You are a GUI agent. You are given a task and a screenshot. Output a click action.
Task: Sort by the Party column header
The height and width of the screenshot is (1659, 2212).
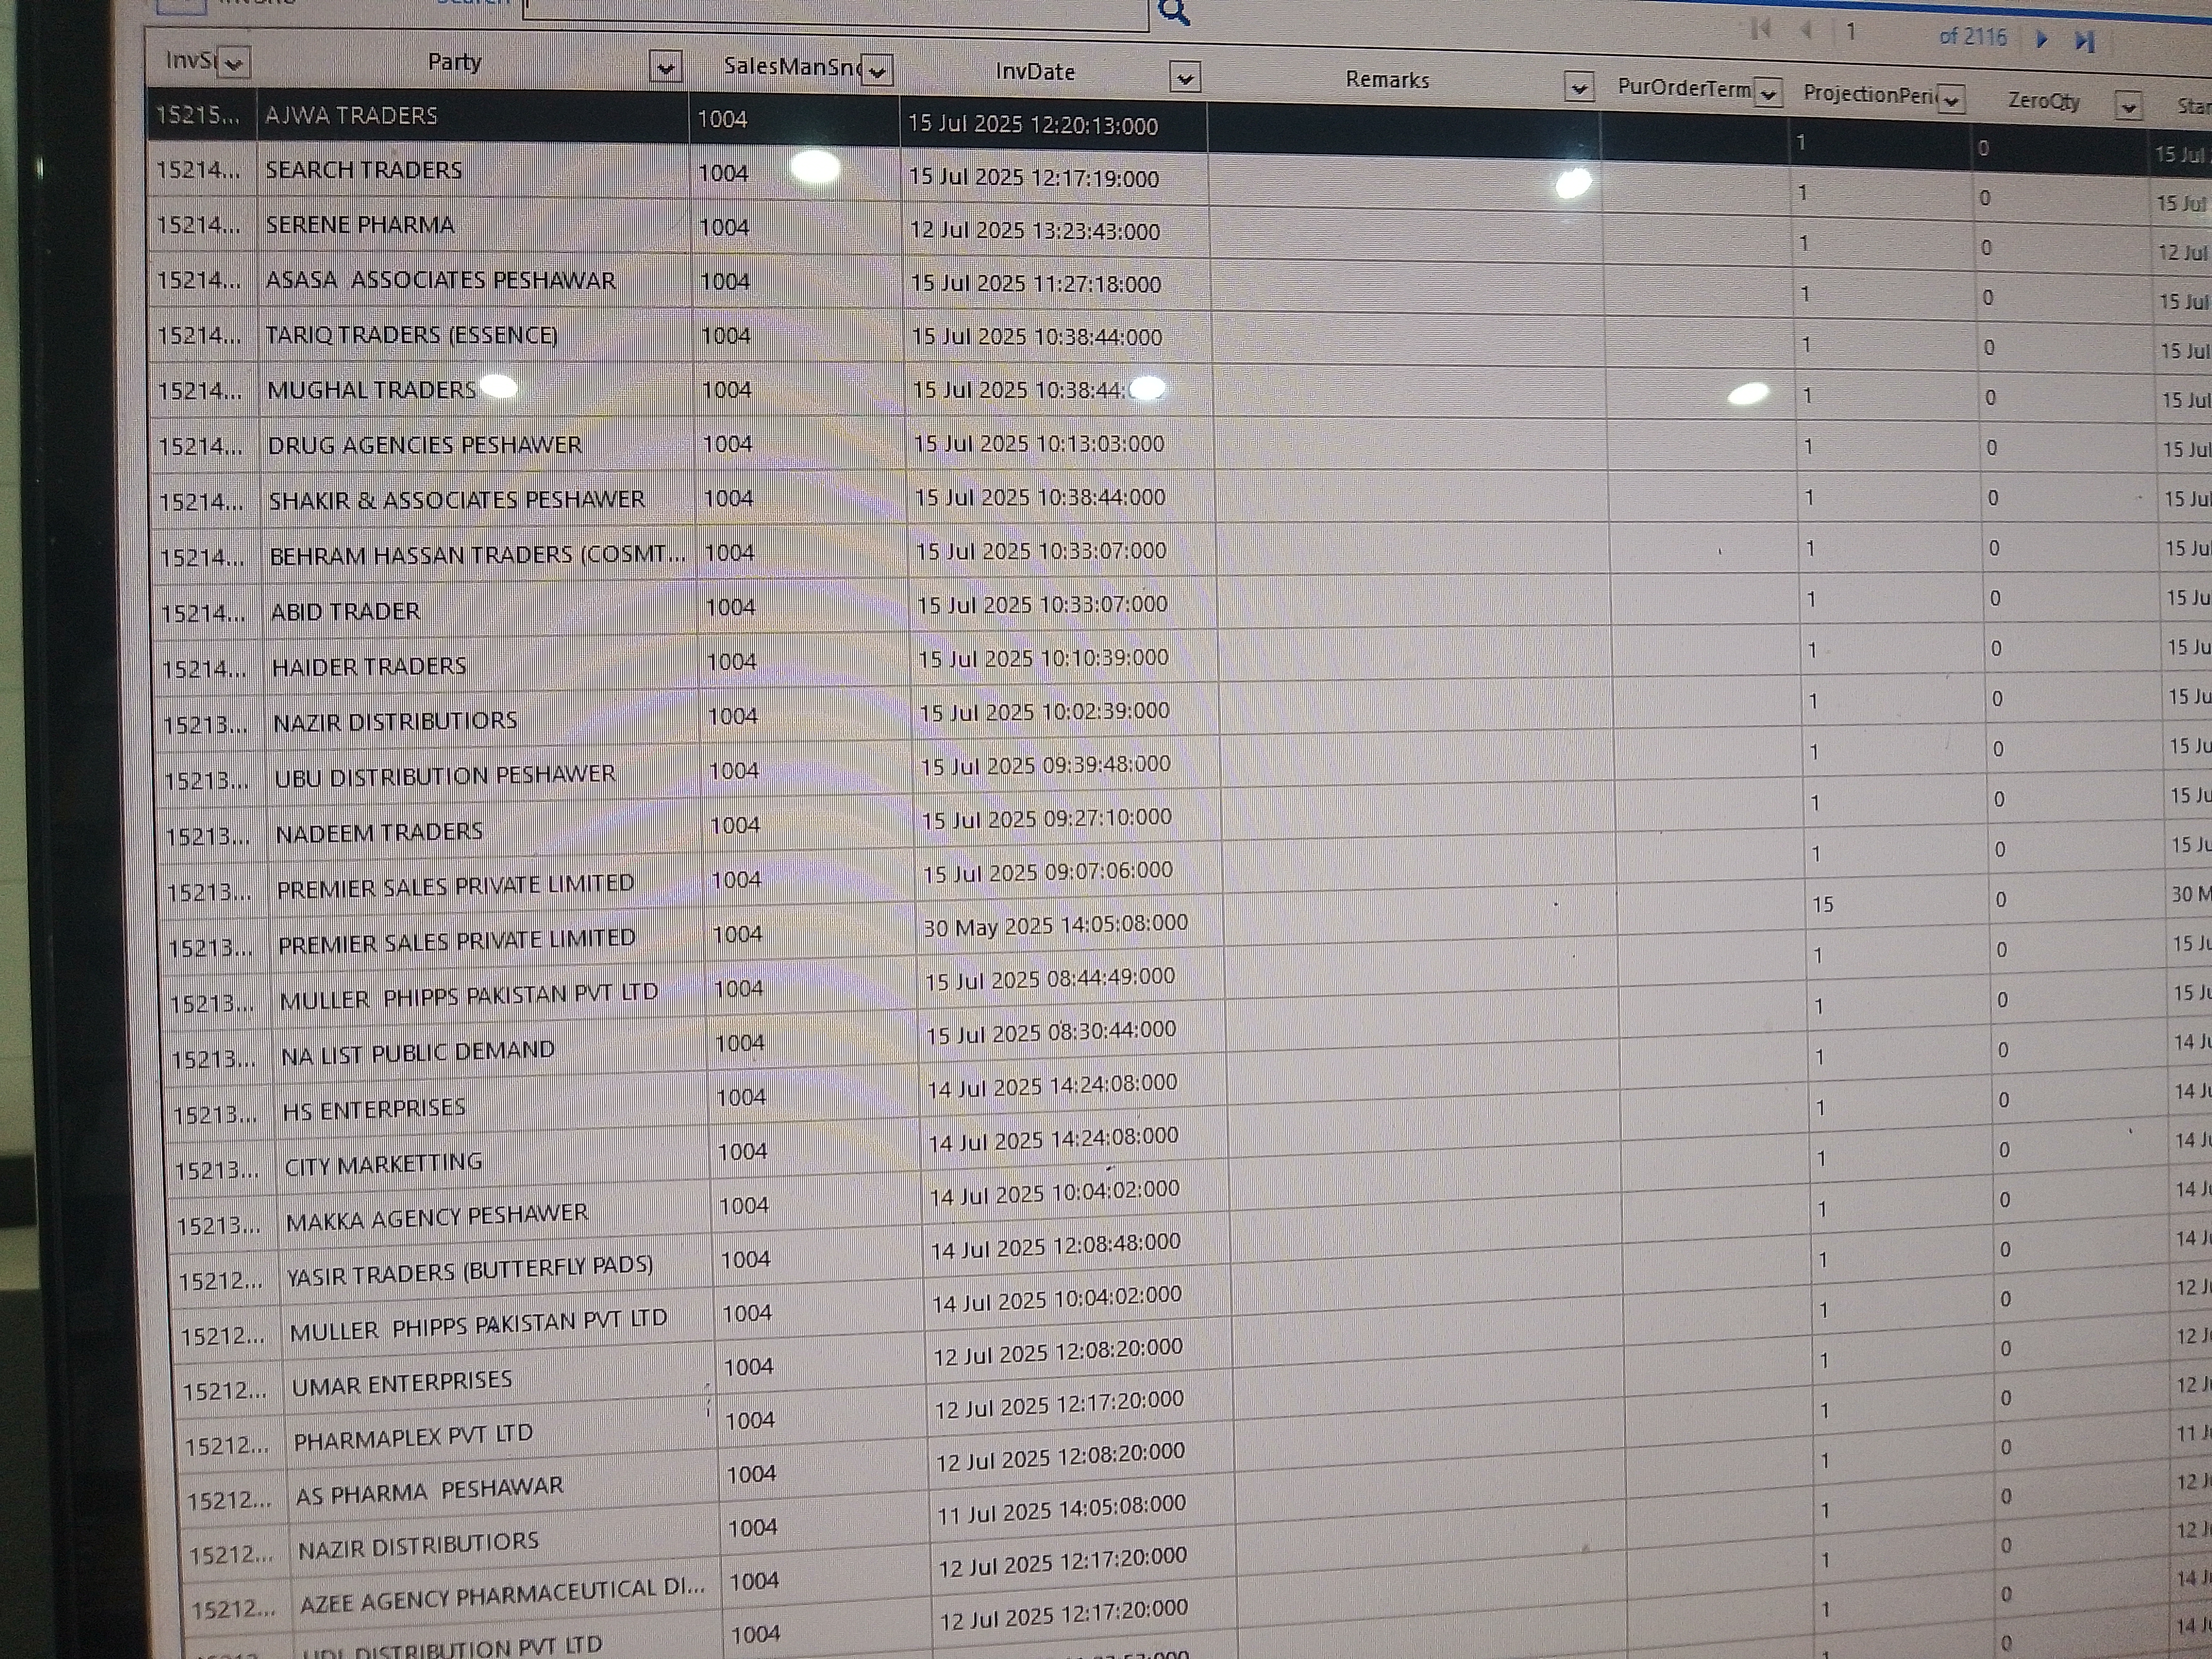(x=454, y=62)
